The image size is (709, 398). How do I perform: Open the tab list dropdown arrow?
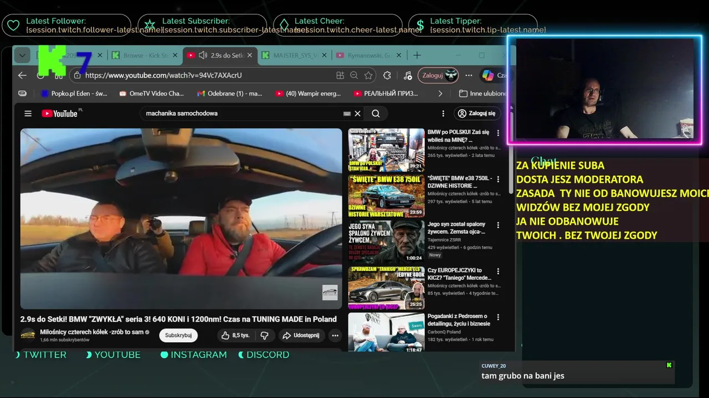click(22, 55)
